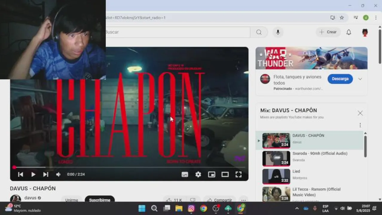Select the Lied video by Montyvss
The width and height of the screenshot is (382, 215).
coord(309,176)
